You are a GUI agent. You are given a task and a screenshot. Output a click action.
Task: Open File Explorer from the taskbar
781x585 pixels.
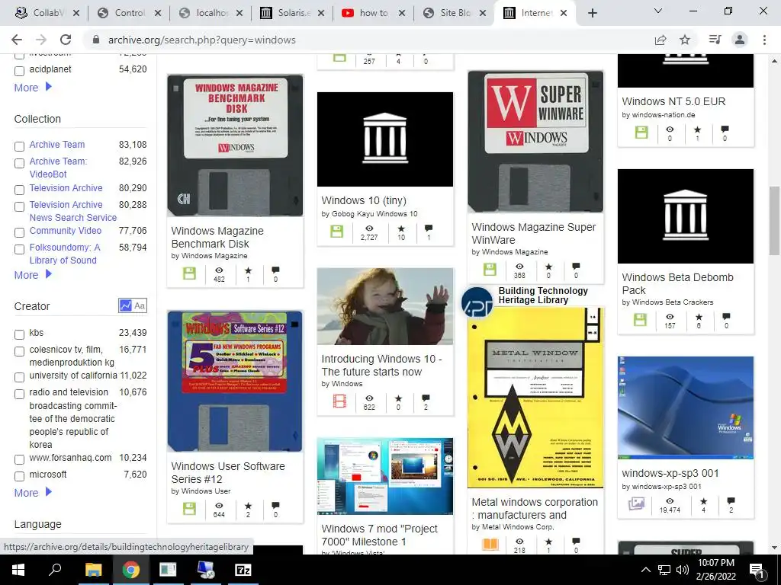[x=93, y=570]
